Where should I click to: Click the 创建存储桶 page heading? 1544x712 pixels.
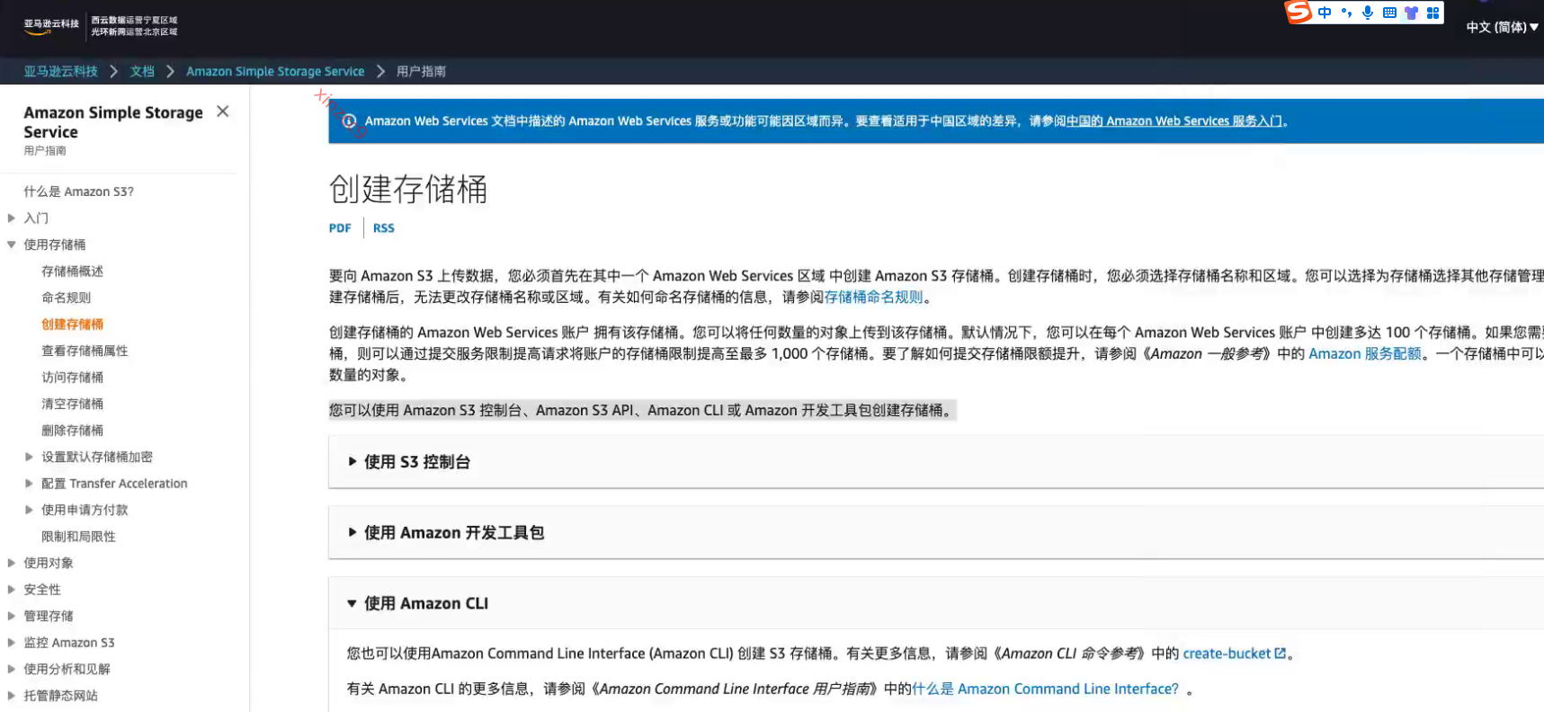tap(408, 190)
